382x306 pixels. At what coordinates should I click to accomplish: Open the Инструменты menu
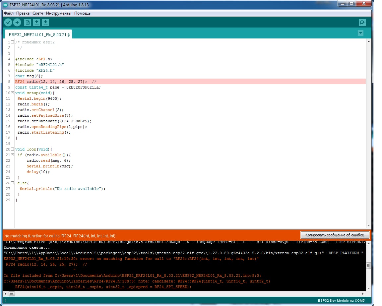(x=59, y=13)
